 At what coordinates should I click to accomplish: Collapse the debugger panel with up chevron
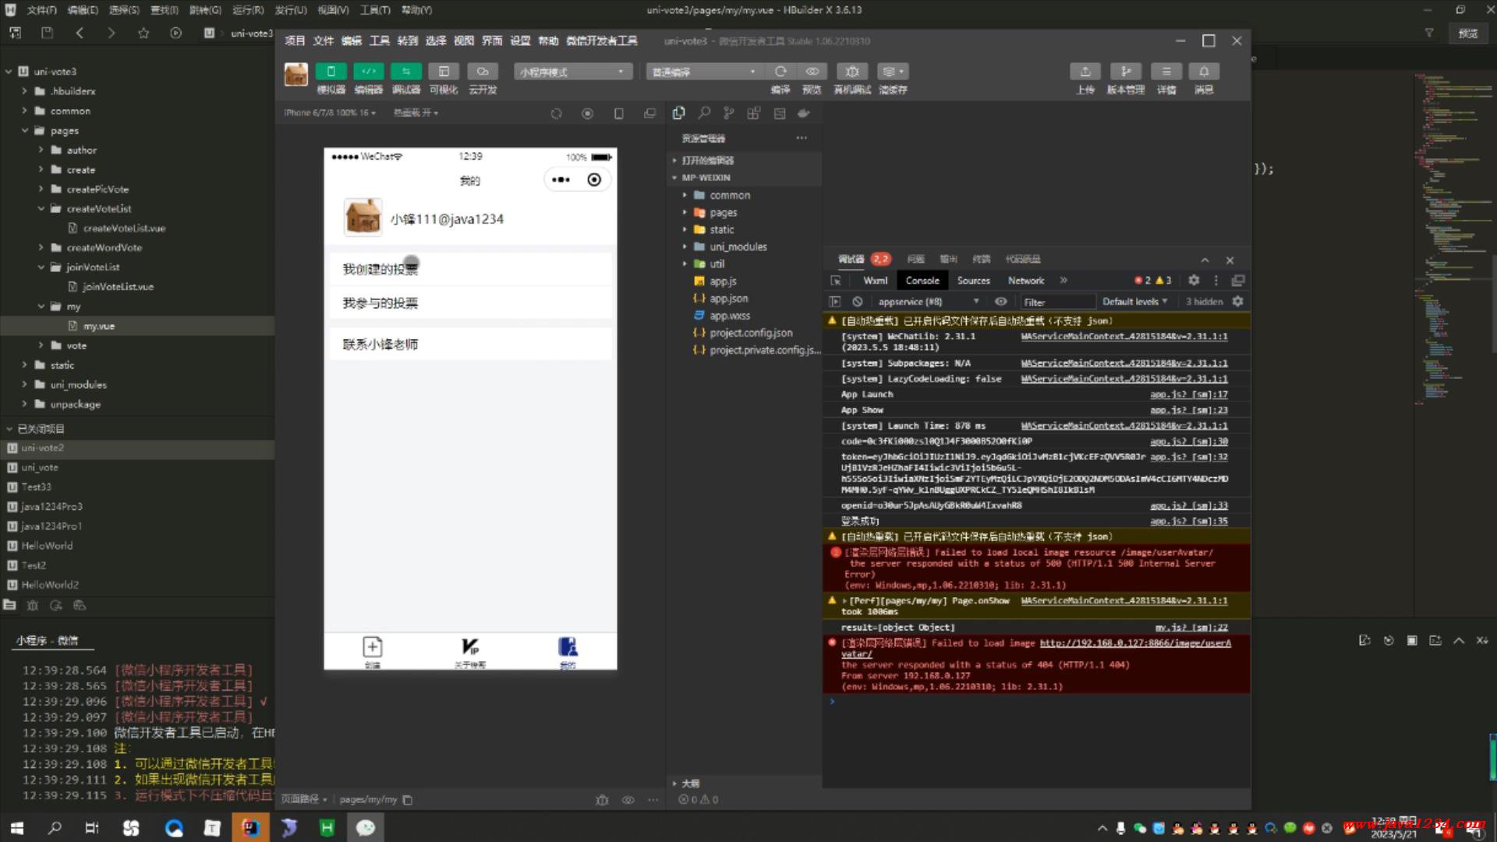tap(1205, 260)
